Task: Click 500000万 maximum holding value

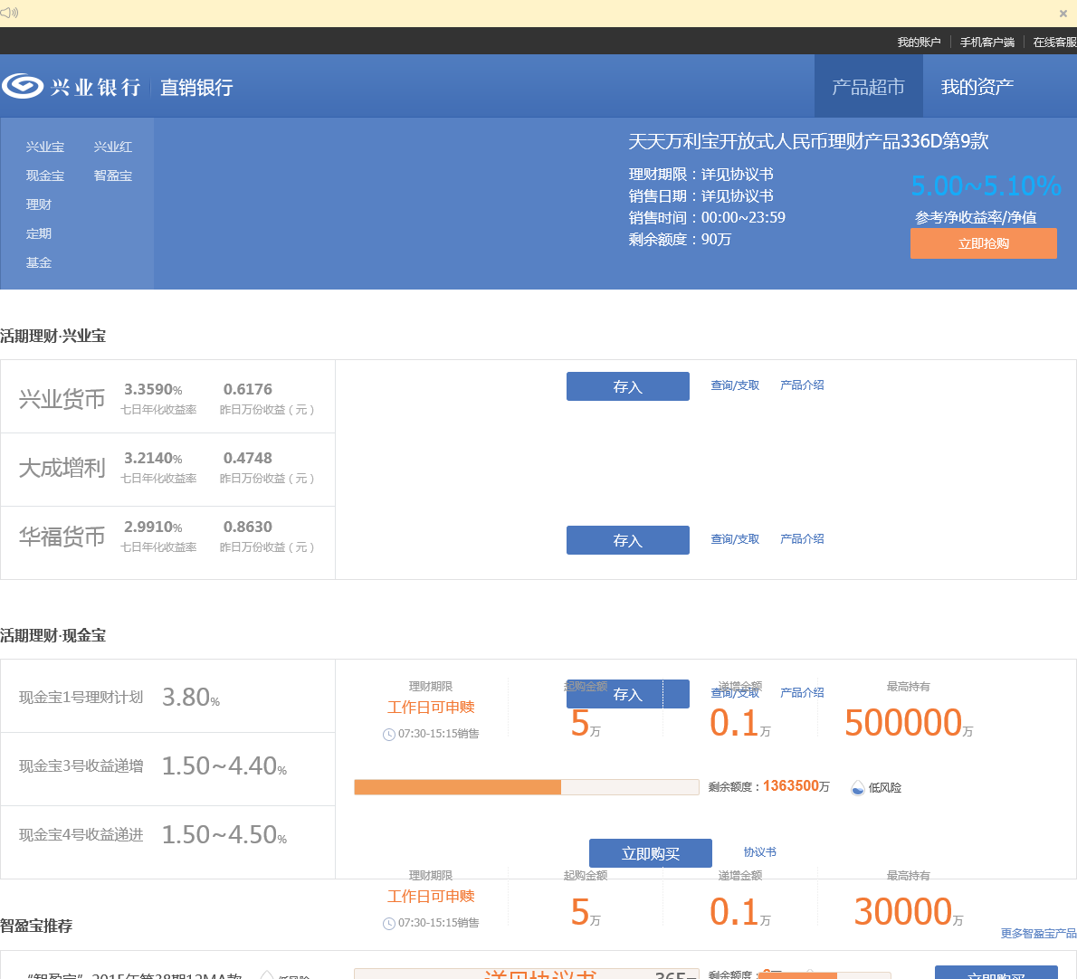Action: tap(909, 724)
